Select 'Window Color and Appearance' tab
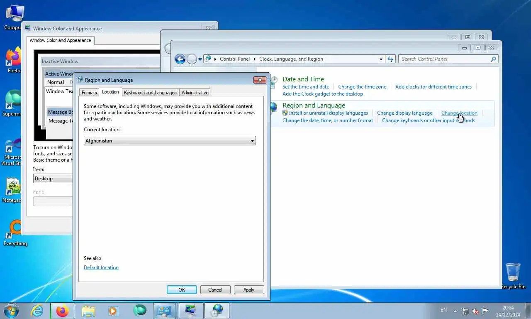 (61, 40)
